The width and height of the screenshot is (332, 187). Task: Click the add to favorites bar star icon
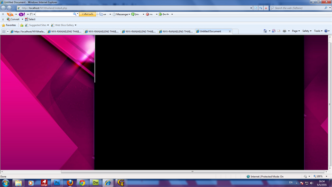coord(22,25)
